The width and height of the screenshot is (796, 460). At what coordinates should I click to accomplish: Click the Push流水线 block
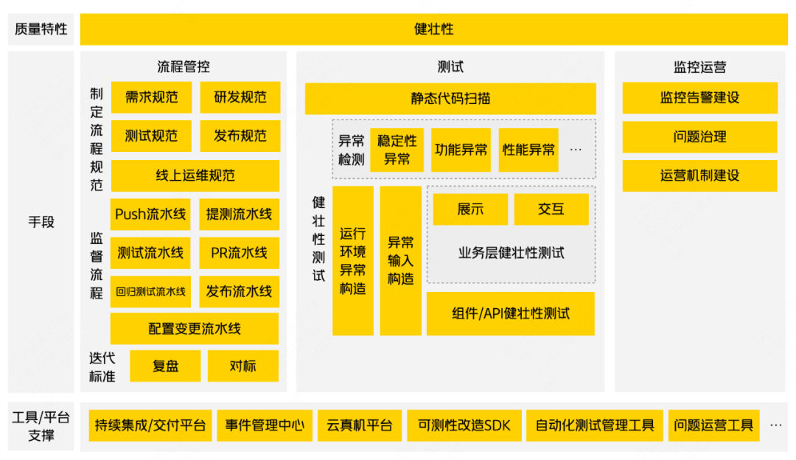click(x=150, y=215)
